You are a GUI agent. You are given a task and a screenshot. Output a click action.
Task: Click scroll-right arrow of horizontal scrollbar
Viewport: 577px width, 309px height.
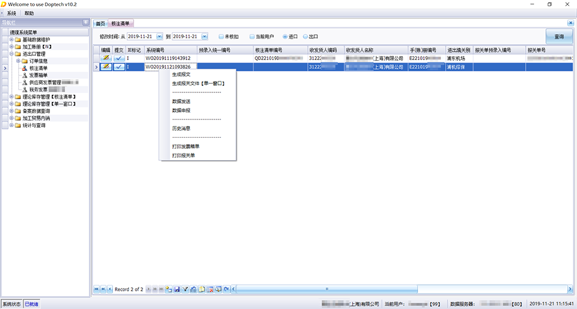coord(570,289)
